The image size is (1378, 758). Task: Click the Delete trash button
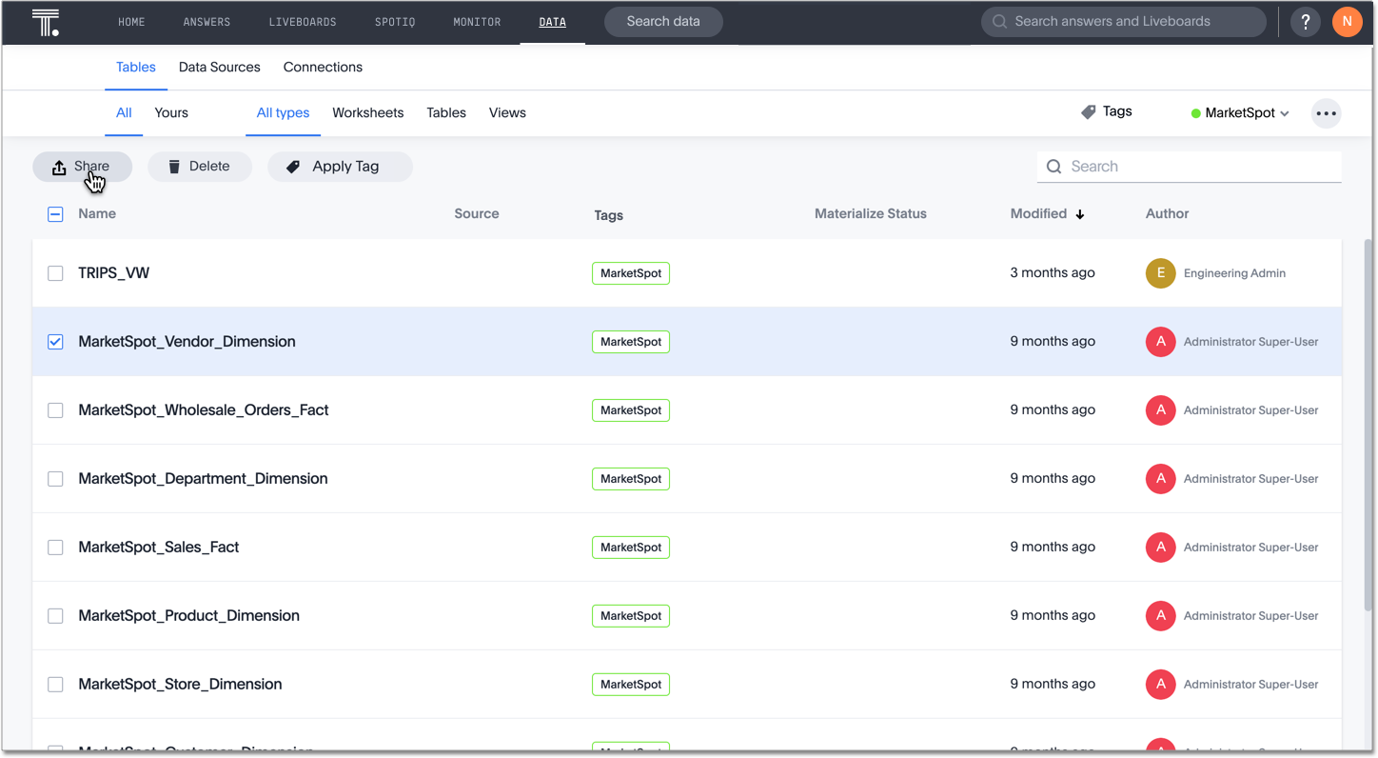pyautogui.click(x=200, y=167)
